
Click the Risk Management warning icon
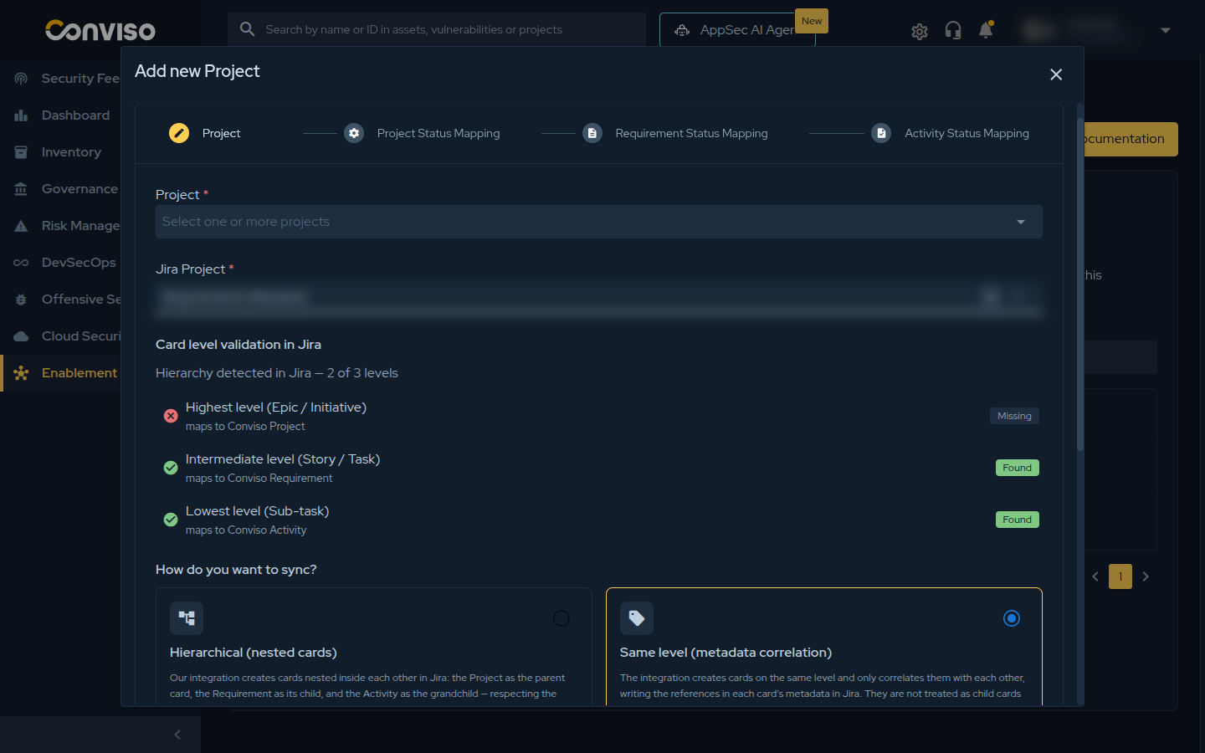pyautogui.click(x=21, y=226)
